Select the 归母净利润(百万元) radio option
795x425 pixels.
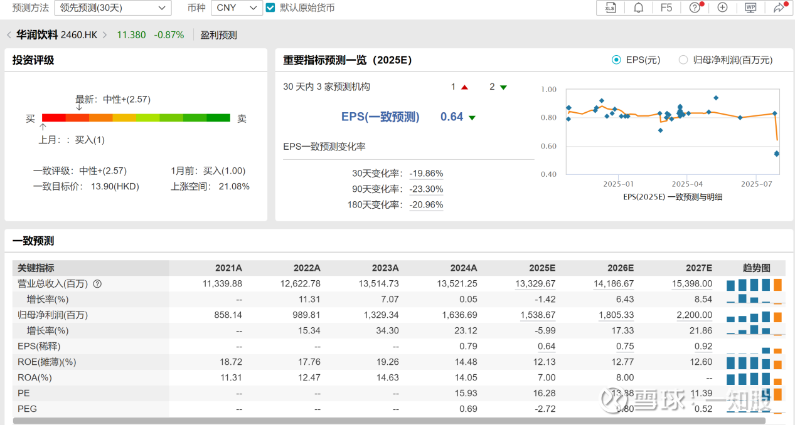tap(683, 60)
